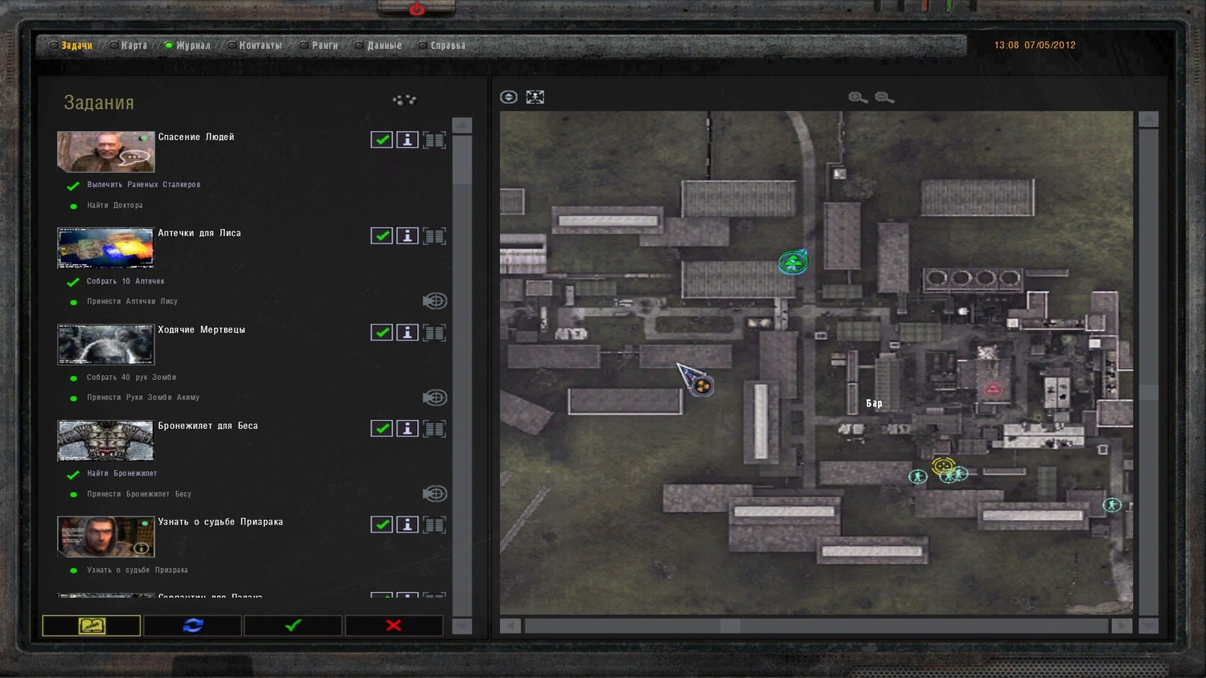Open the map center dropdown circle icon
This screenshot has height=678, width=1206.
coord(508,97)
